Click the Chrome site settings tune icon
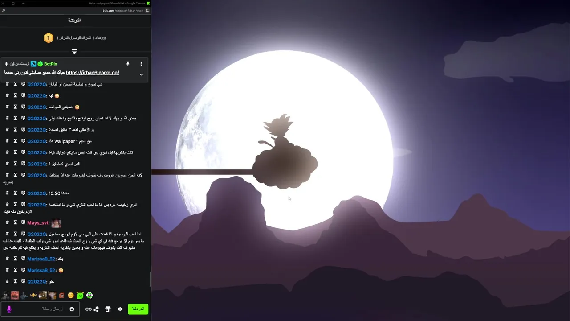The image size is (570, 321). tap(147, 11)
